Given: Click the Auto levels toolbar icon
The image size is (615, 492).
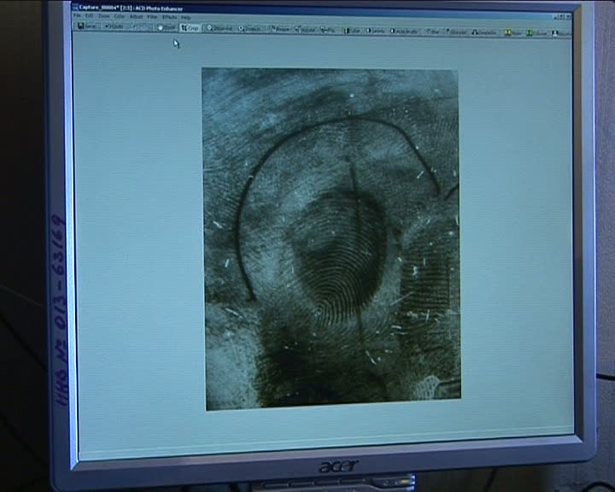Looking at the screenshot, I should [x=404, y=32].
